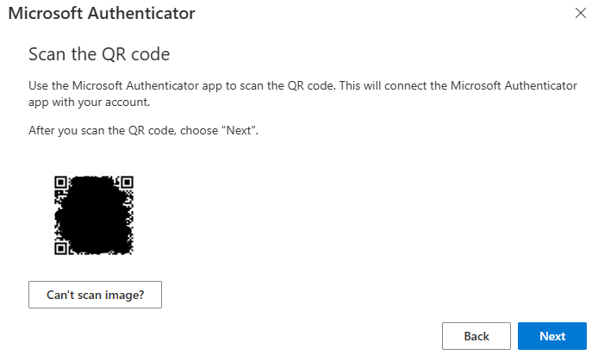Close the Microsoft Authenticator dialog
The image size is (598, 355).
[581, 13]
